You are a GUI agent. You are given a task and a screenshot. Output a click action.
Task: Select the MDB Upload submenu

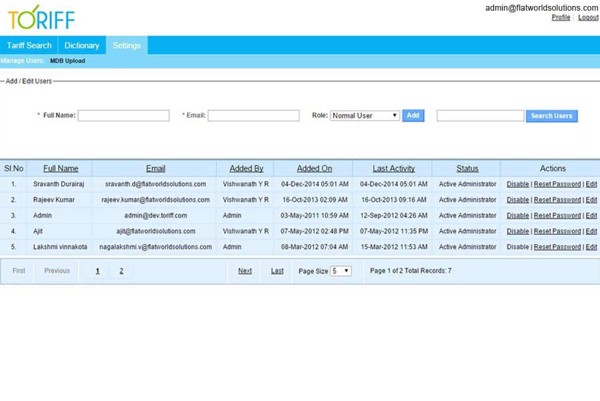(67, 61)
